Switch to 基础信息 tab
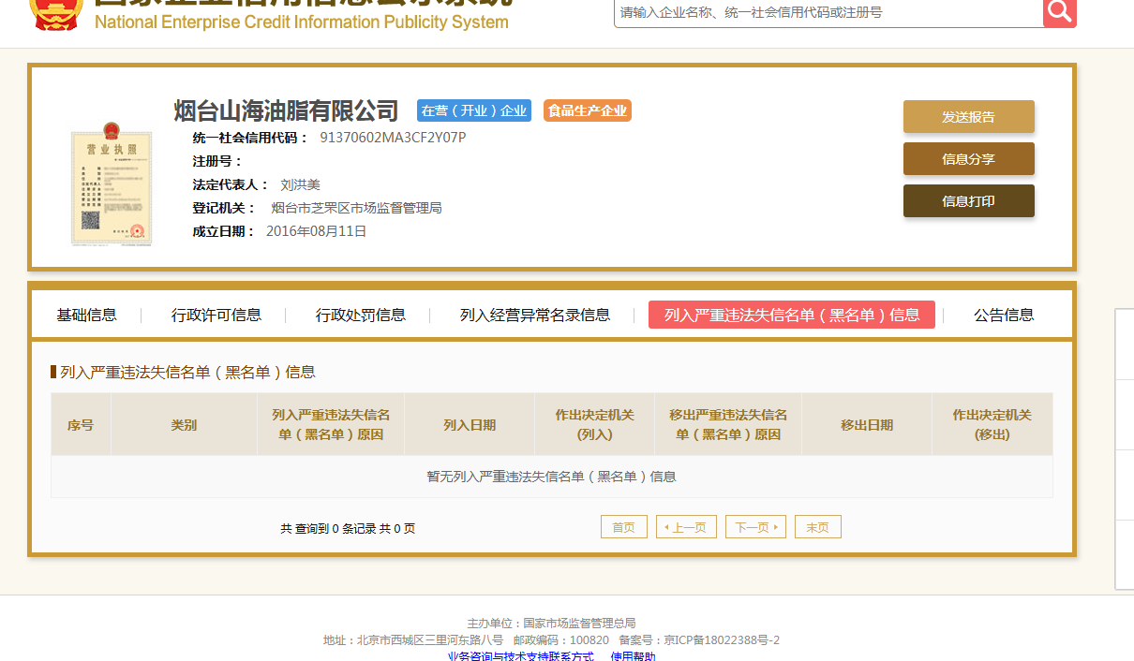The image size is (1134, 661). click(x=87, y=316)
